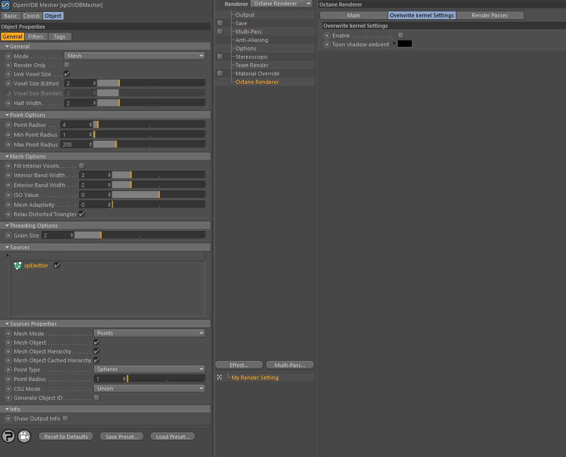The image size is (566, 457).
Task: Click animation dot beside CSG Mode
Action: pos(8,389)
